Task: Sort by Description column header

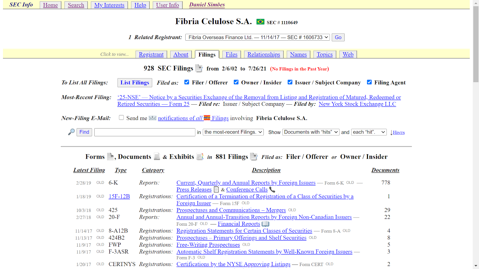Action: 266,170
